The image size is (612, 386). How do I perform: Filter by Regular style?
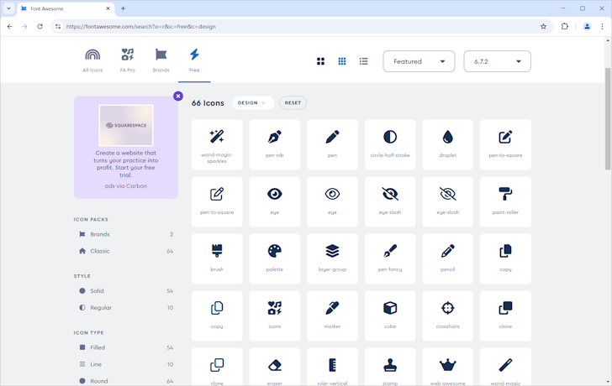(x=100, y=308)
